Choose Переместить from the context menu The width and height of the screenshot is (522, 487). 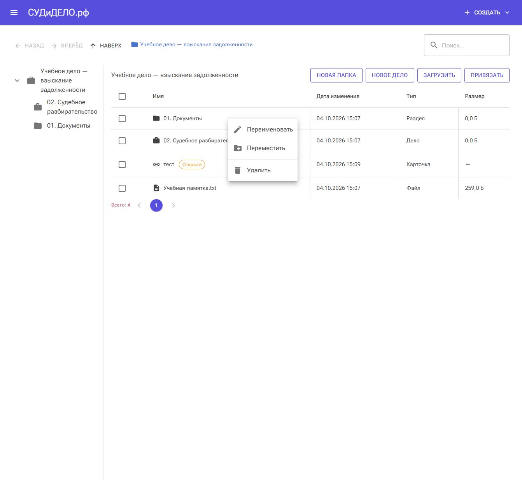pos(263,148)
